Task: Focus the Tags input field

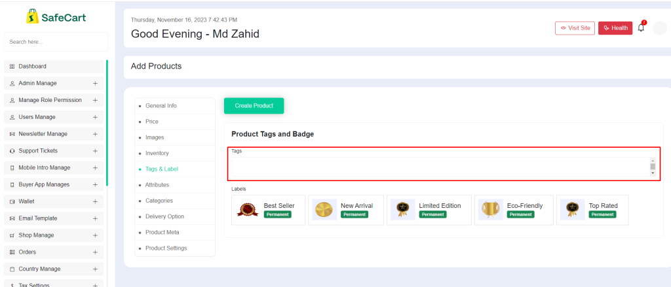Action: (440, 167)
